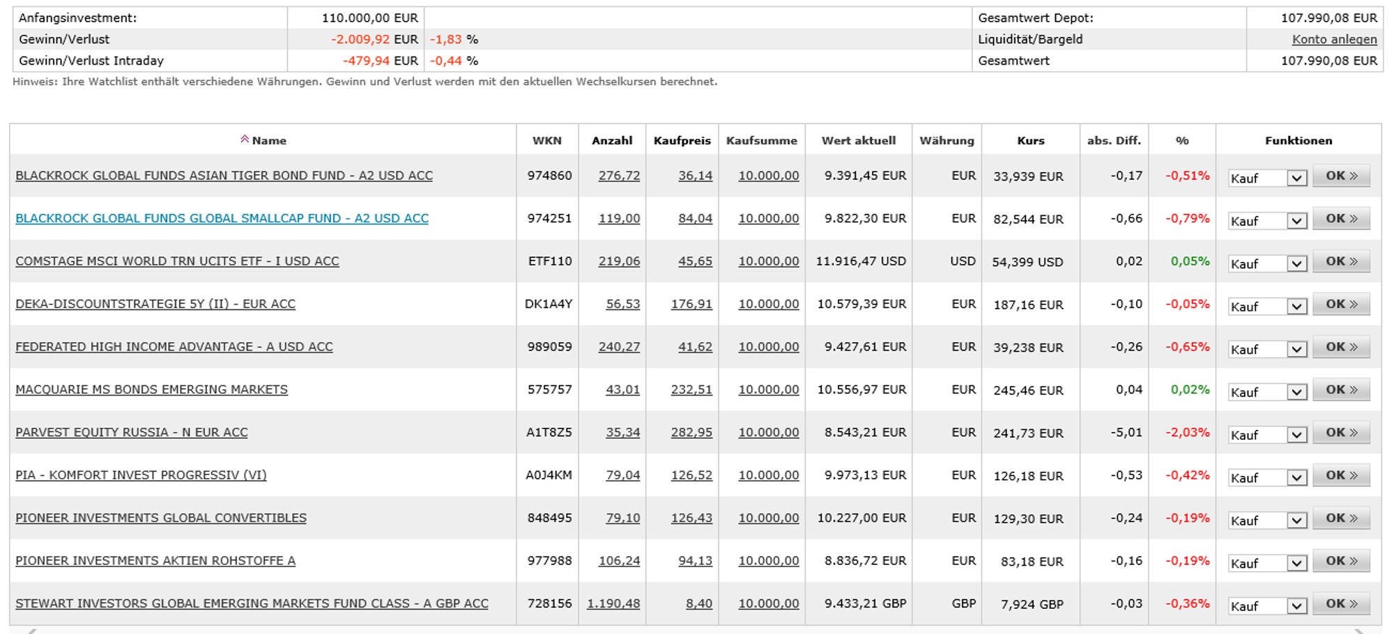Click the sort arrow icon beside Name

[245, 139]
